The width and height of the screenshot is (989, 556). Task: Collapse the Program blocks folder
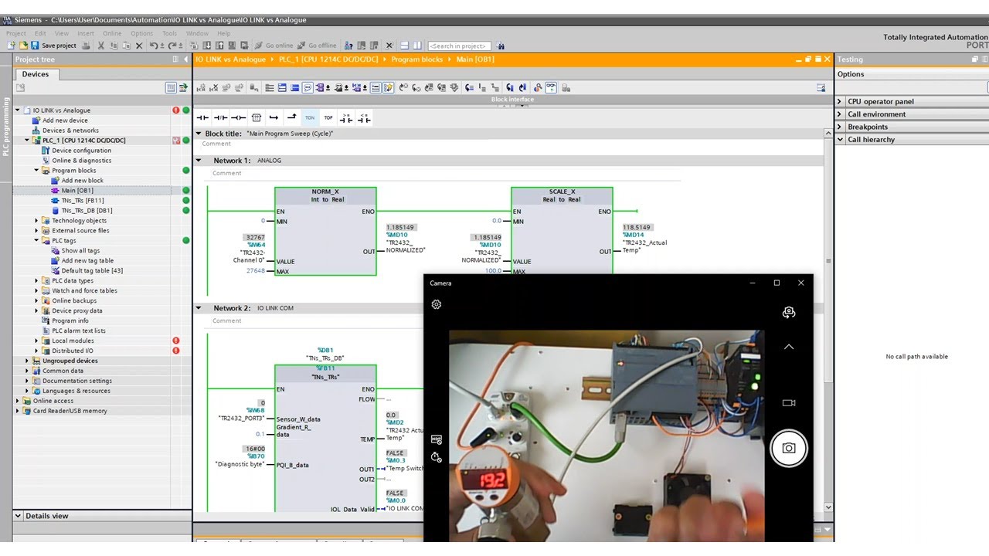pos(36,171)
